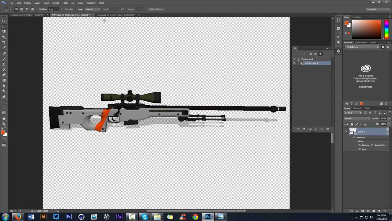Open the 3D menu
Viewport: 392px width, 221px height.
[73, 3]
